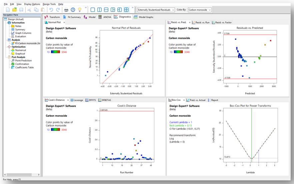
Task: Select the single pane layout icon
Action: pos(93,10)
